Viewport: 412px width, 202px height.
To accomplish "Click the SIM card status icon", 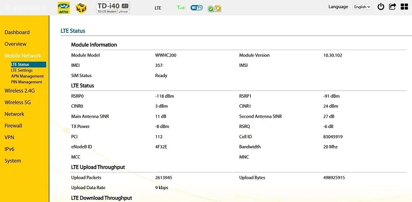I will point(215,8).
